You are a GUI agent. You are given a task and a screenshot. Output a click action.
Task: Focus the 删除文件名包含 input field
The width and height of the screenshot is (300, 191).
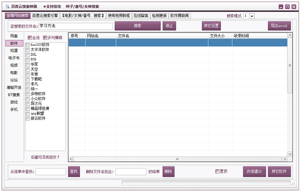131,172
